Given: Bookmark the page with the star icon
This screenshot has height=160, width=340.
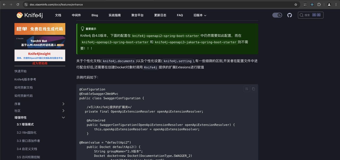Looking at the screenshot, I should tap(296, 4).
